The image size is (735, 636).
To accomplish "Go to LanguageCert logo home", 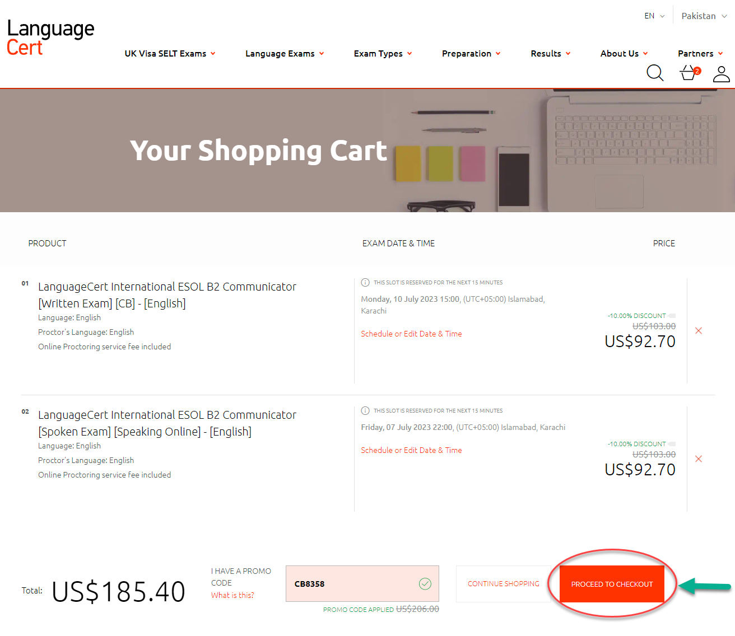I will [50, 37].
